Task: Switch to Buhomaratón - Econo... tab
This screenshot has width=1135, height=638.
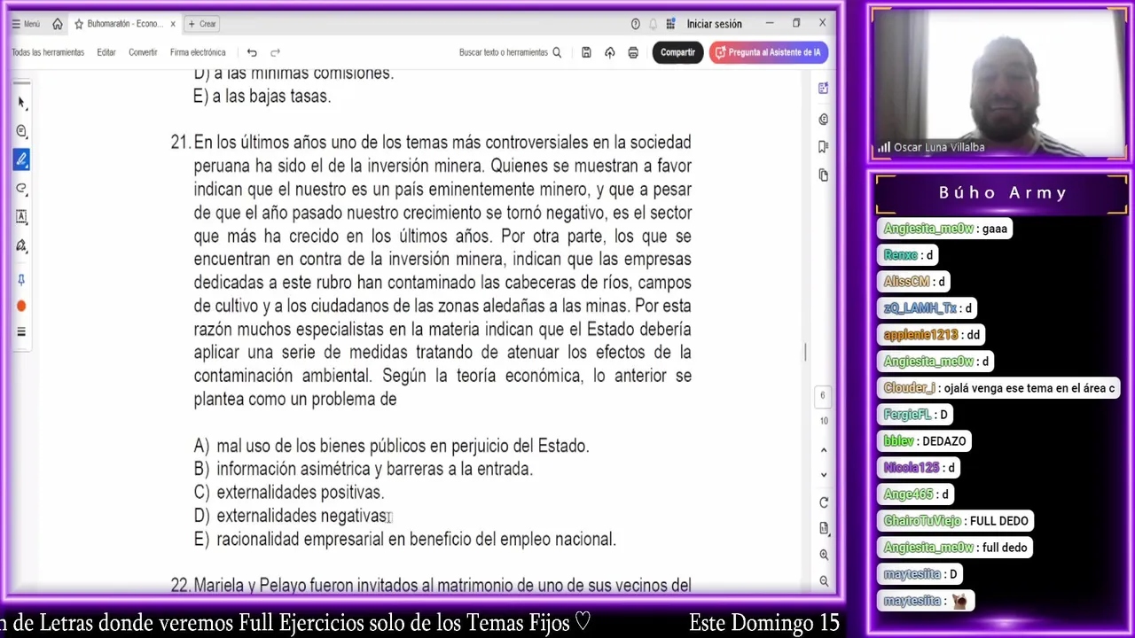Action: pos(124,24)
